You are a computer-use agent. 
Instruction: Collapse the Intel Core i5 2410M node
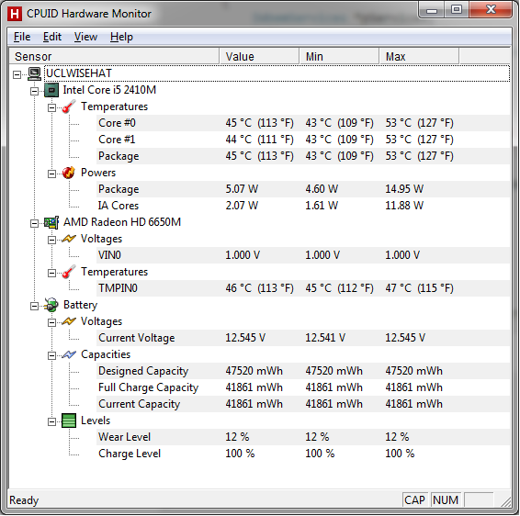[x=34, y=91]
